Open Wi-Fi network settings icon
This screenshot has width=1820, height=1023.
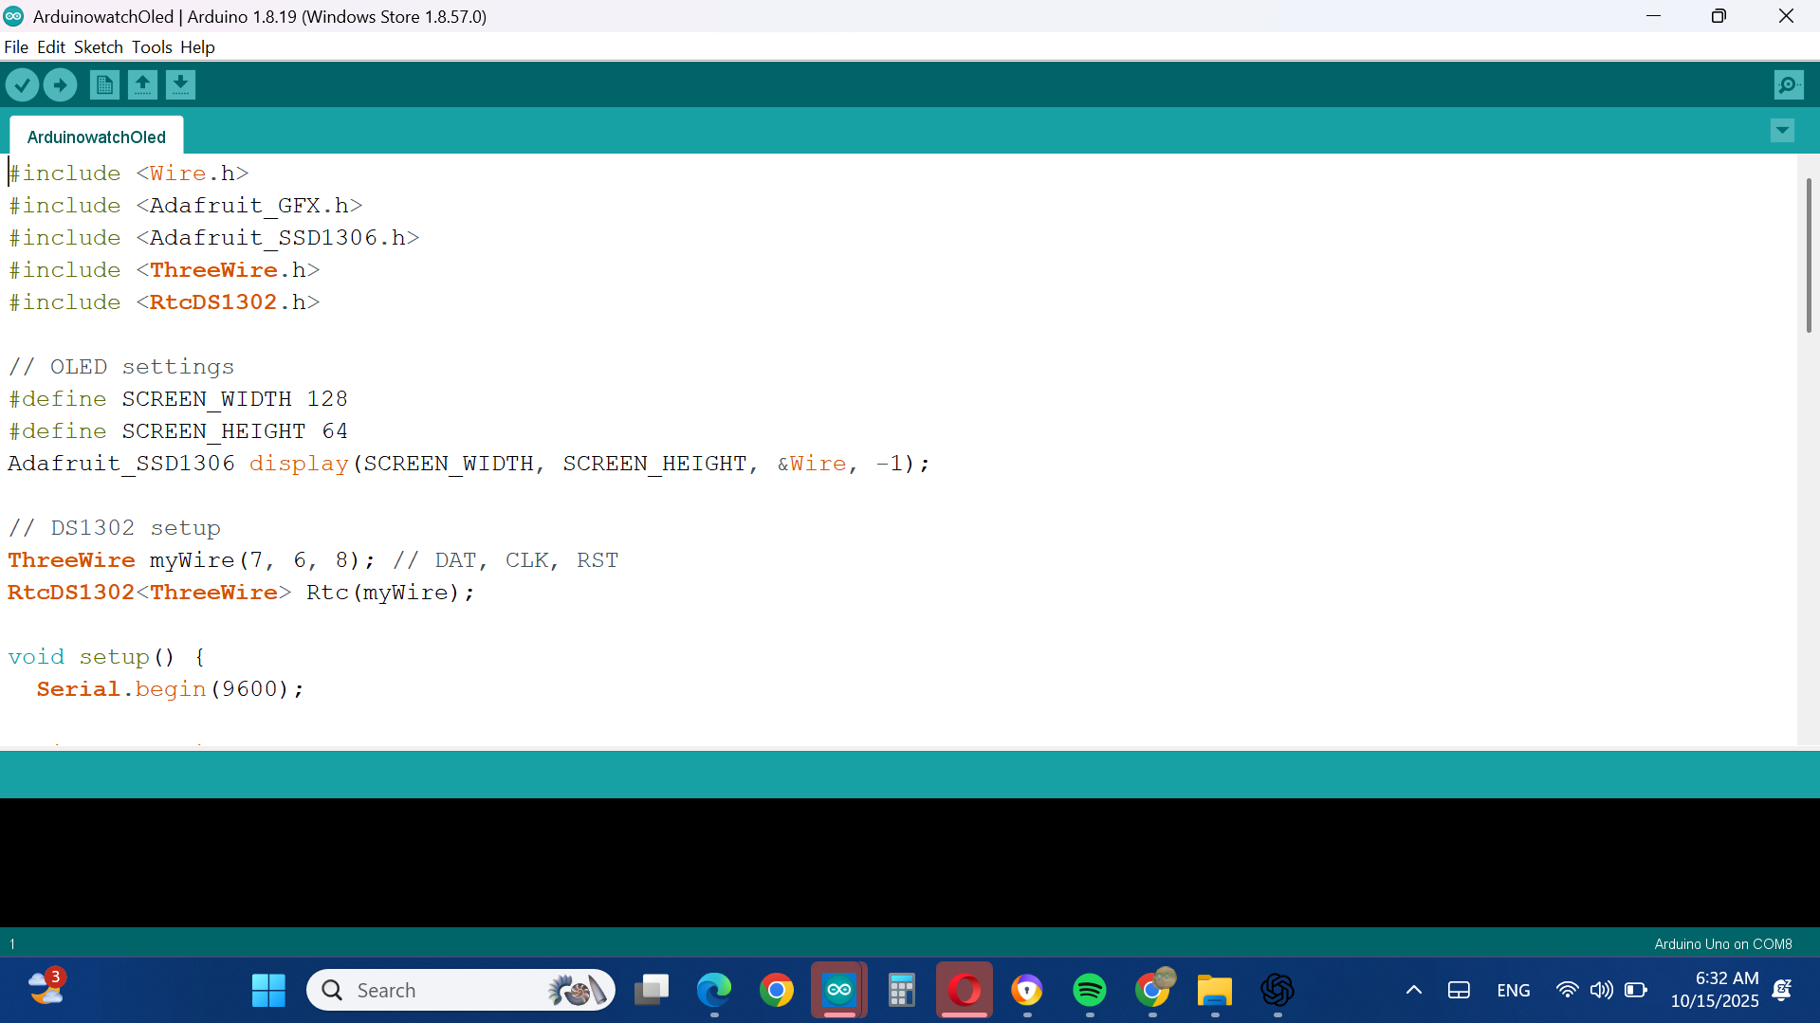[1568, 991]
